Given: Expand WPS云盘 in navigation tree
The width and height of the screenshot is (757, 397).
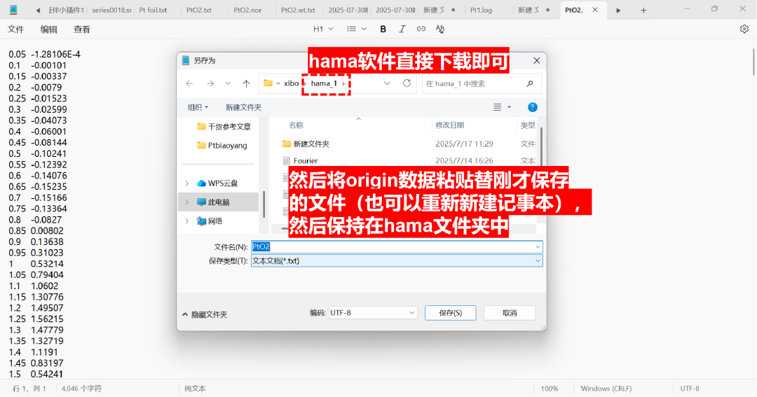Looking at the screenshot, I should click(187, 183).
